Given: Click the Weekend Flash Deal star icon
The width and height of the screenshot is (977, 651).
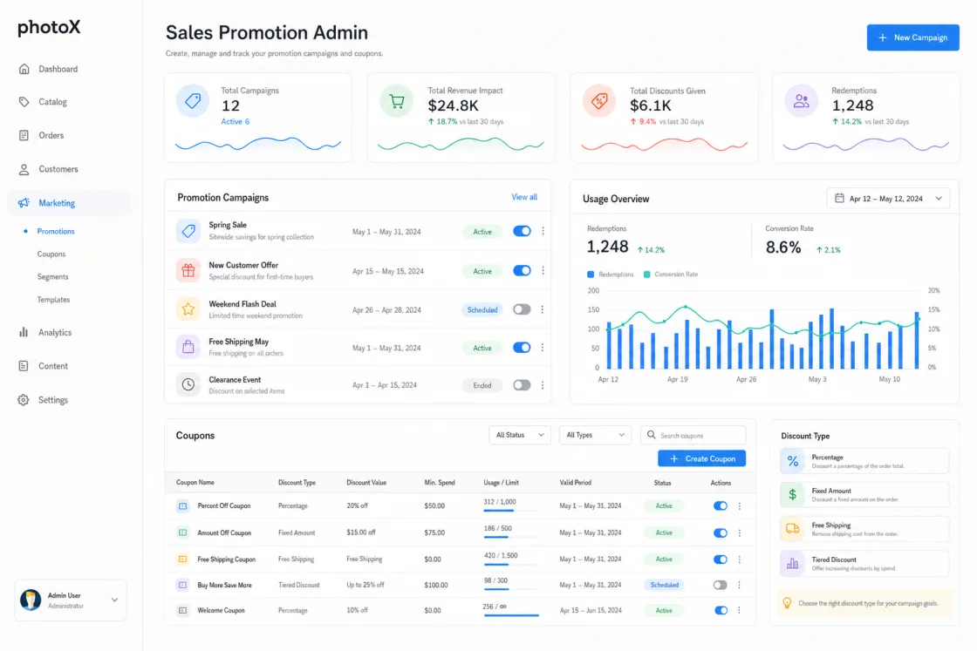Looking at the screenshot, I should (188, 309).
